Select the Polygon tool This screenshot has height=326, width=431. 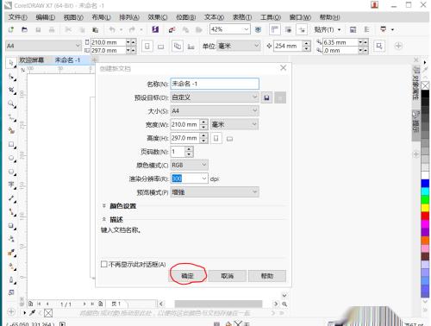[x=11, y=172]
